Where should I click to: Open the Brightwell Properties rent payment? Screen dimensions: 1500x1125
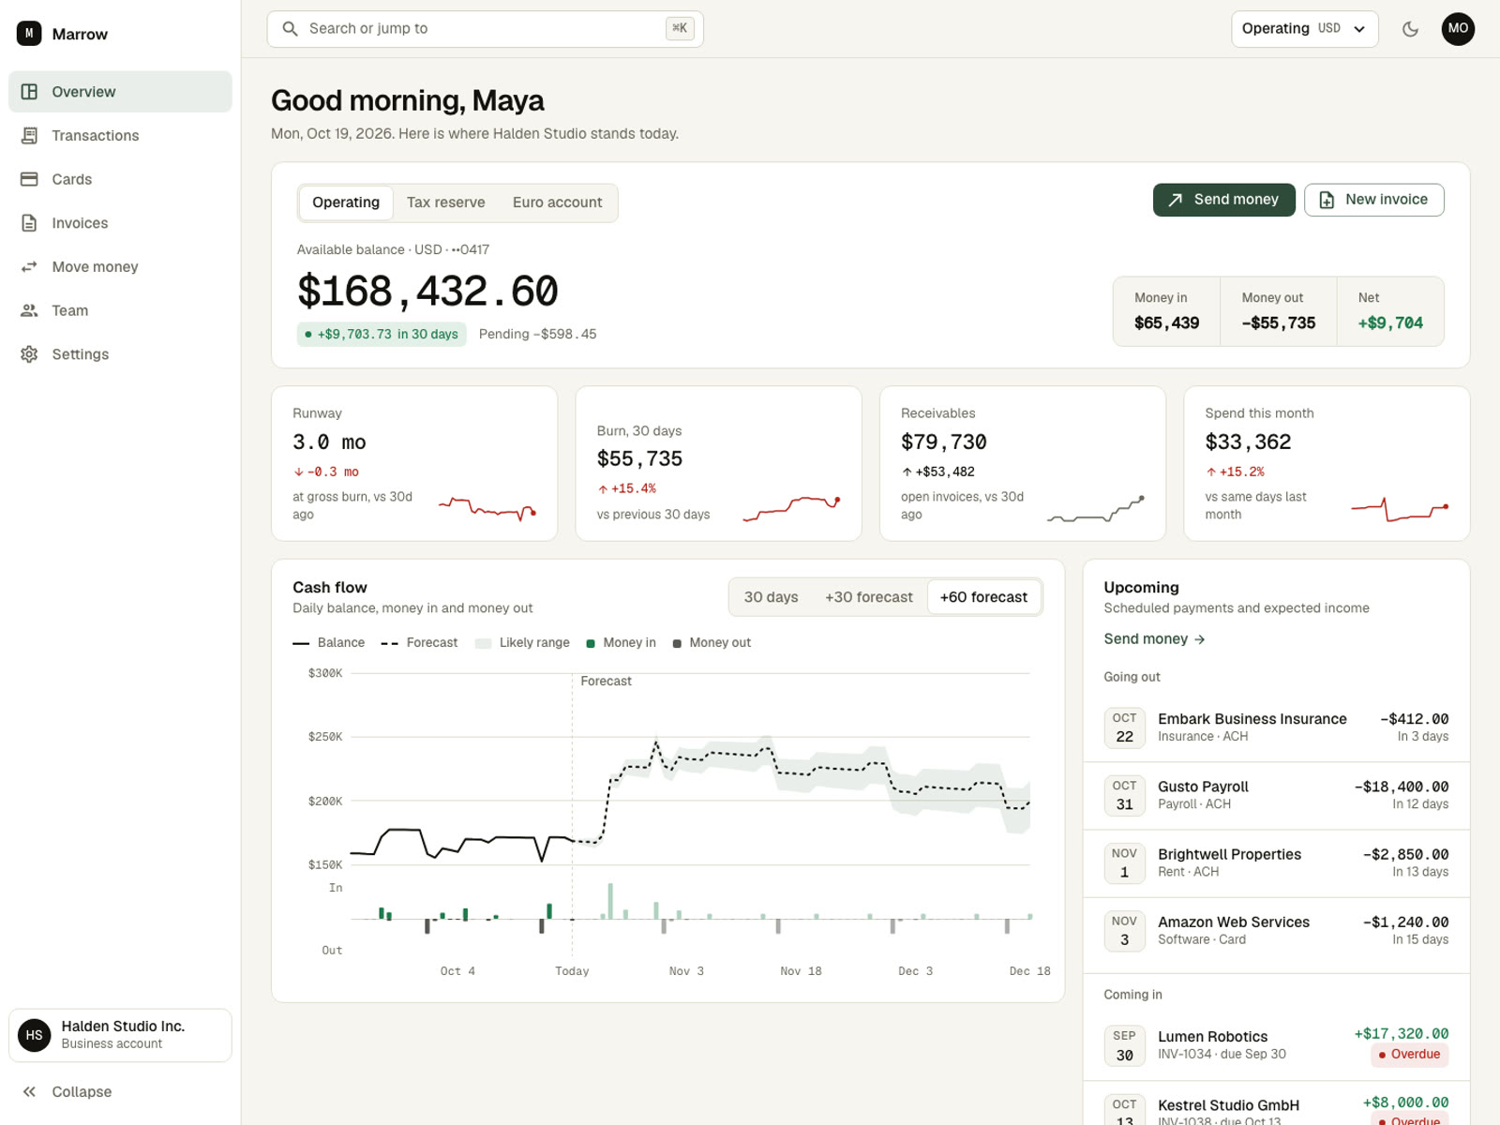(1276, 863)
